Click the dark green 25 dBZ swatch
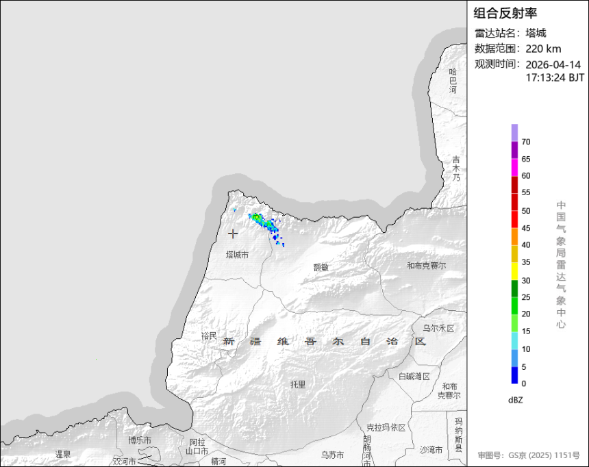Image resolution: width=589 pixels, height=467 pixels. click(x=514, y=288)
